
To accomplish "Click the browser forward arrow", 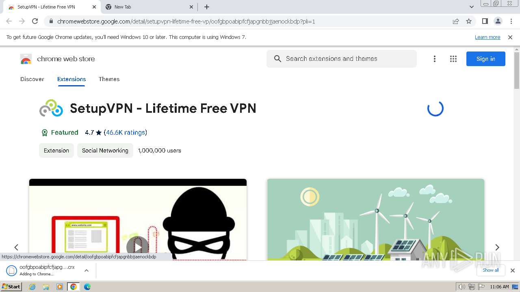I will [x=22, y=21].
